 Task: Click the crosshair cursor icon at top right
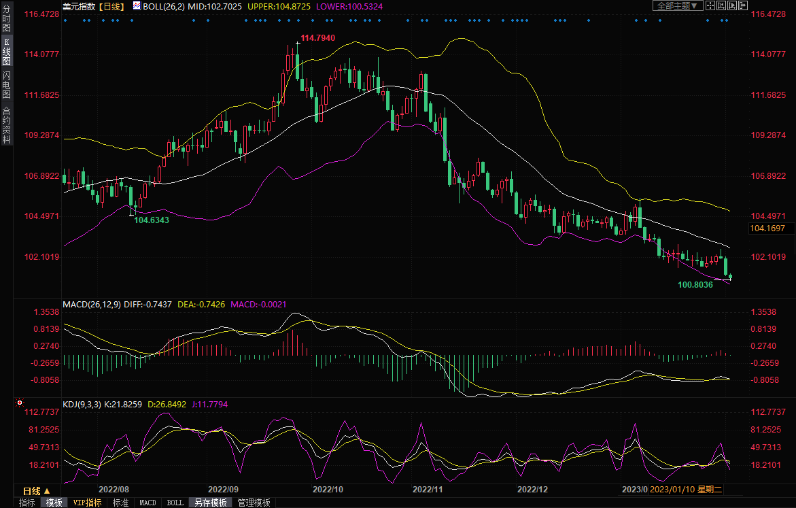point(712,5)
